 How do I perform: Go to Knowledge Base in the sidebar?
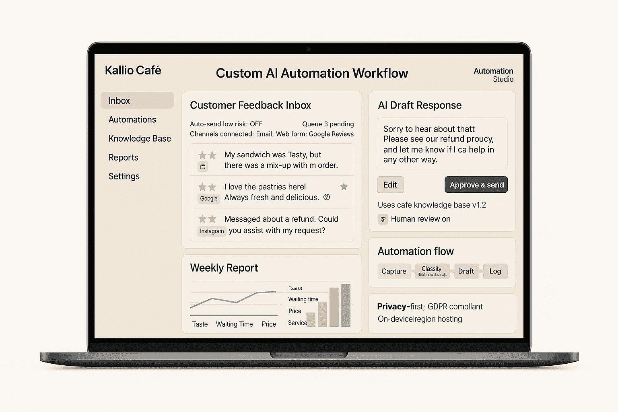(x=140, y=138)
